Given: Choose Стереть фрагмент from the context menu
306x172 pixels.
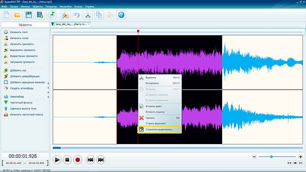Looking at the screenshot, I should (160, 124).
